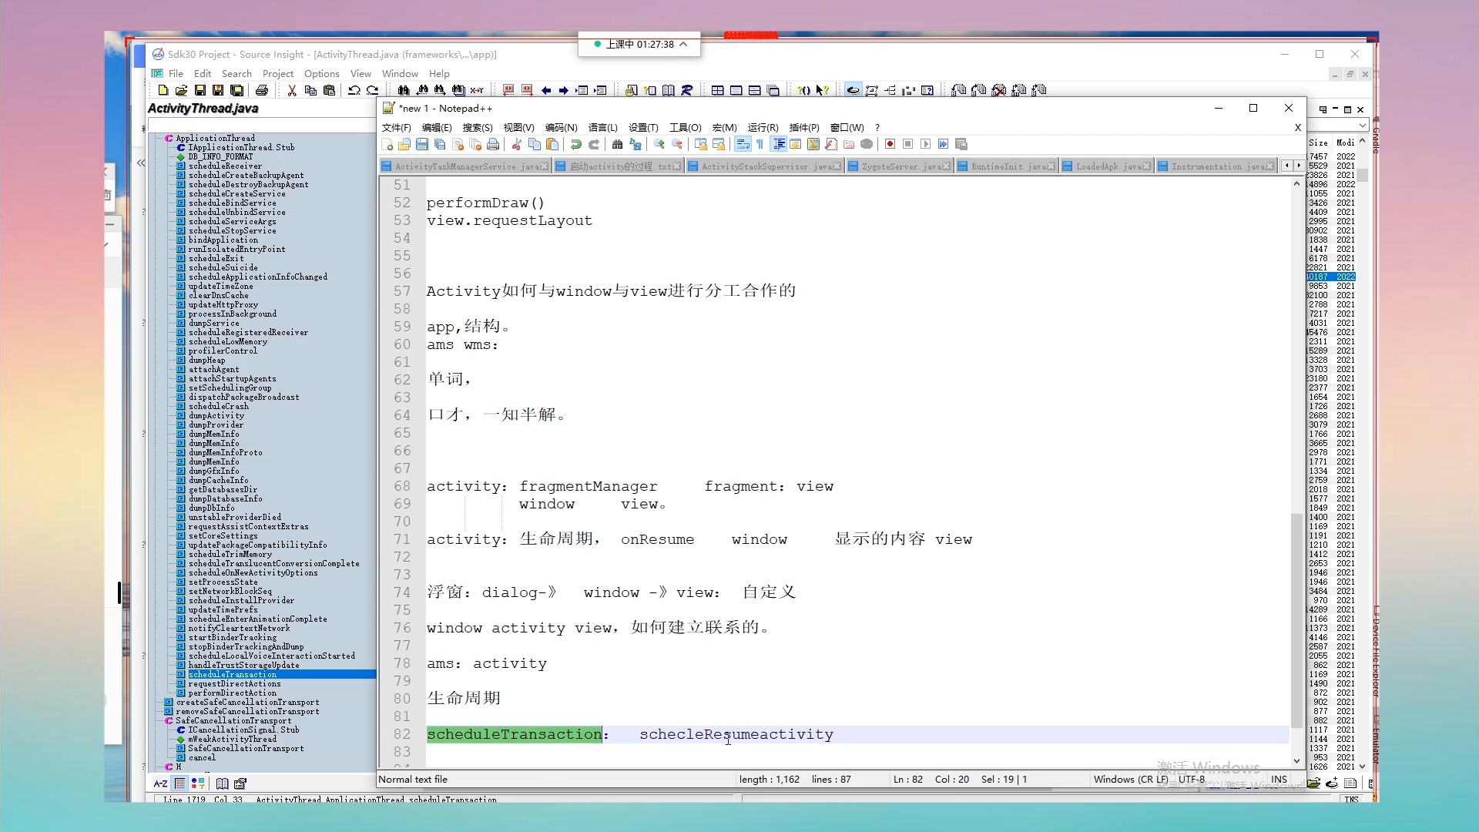Screen dimensions: 1479x832
Task: Click the Notepad++ Save file icon
Action: tap(422, 144)
